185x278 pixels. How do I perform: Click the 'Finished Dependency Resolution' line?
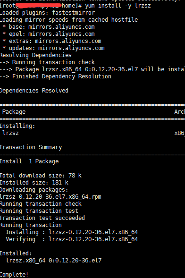point(56,76)
